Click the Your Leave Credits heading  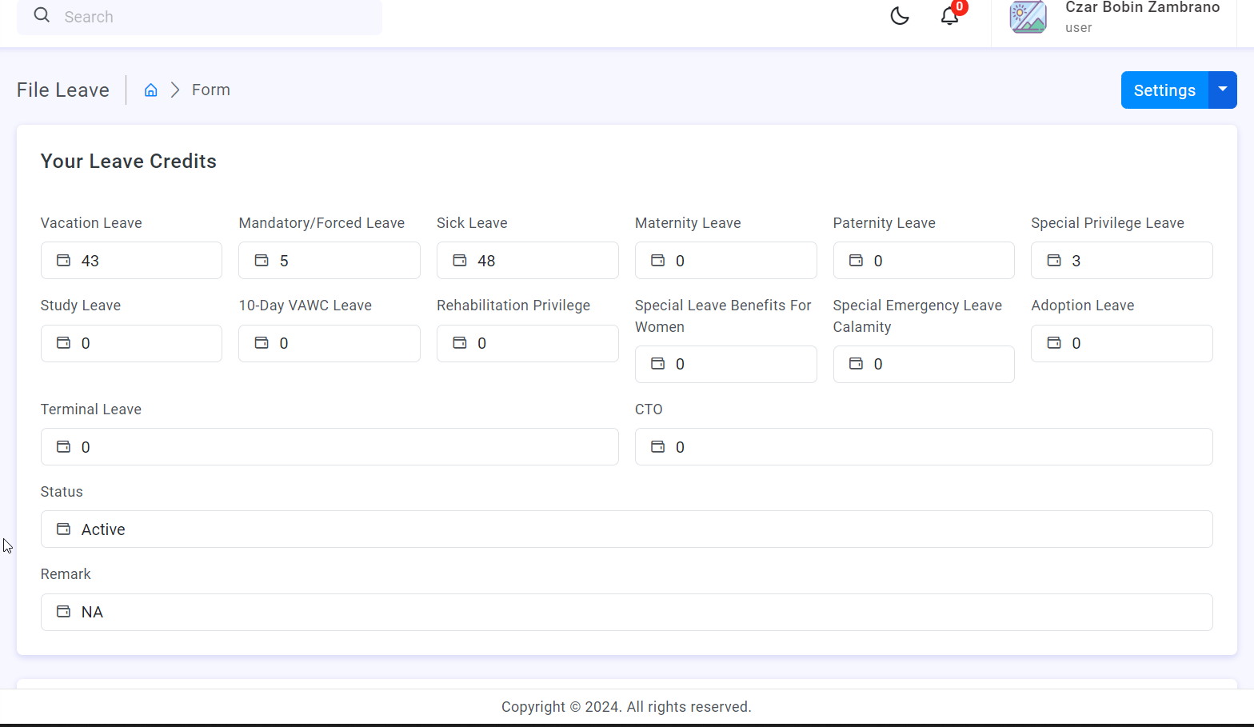[x=129, y=161]
